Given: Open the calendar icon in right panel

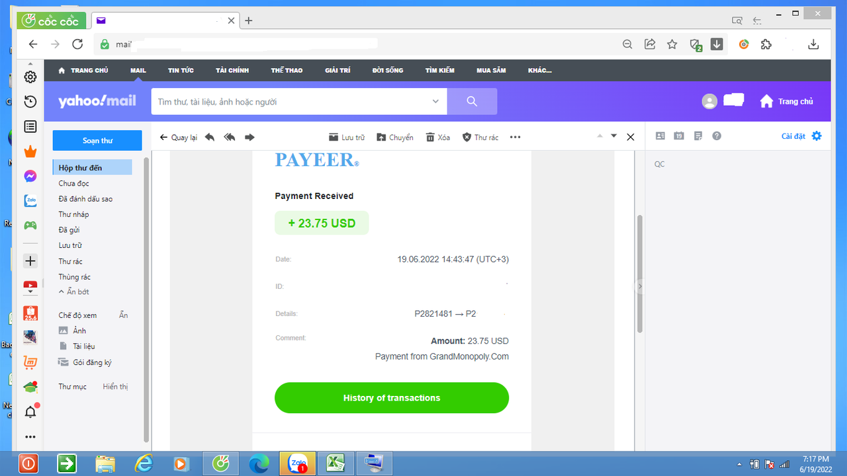Looking at the screenshot, I should 679,136.
